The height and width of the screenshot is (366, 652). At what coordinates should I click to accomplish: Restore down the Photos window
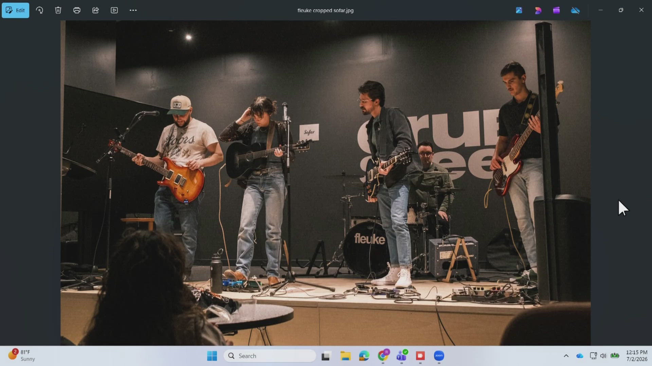click(621, 10)
